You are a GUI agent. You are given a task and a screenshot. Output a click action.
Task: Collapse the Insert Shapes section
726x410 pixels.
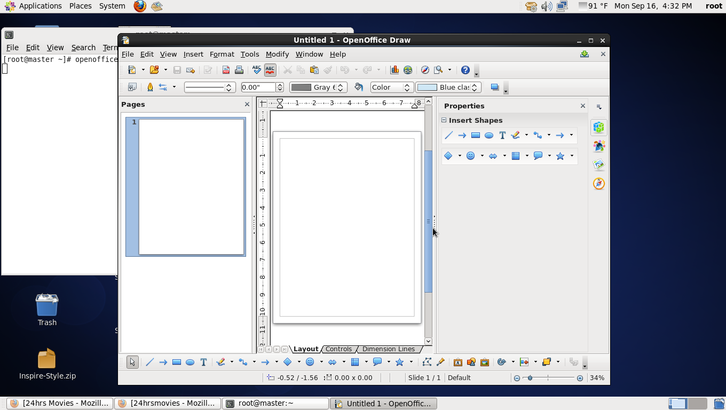pyautogui.click(x=444, y=120)
